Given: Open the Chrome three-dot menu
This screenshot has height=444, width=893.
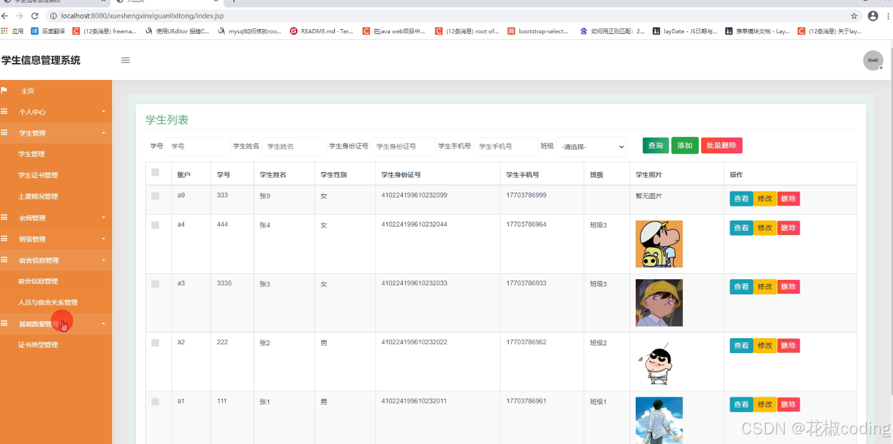Looking at the screenshot, I should pos(888,16).
